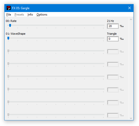The image size is (139, 126).
Task: Click the scrollbar down arrow
Action: tap(131, 118)
